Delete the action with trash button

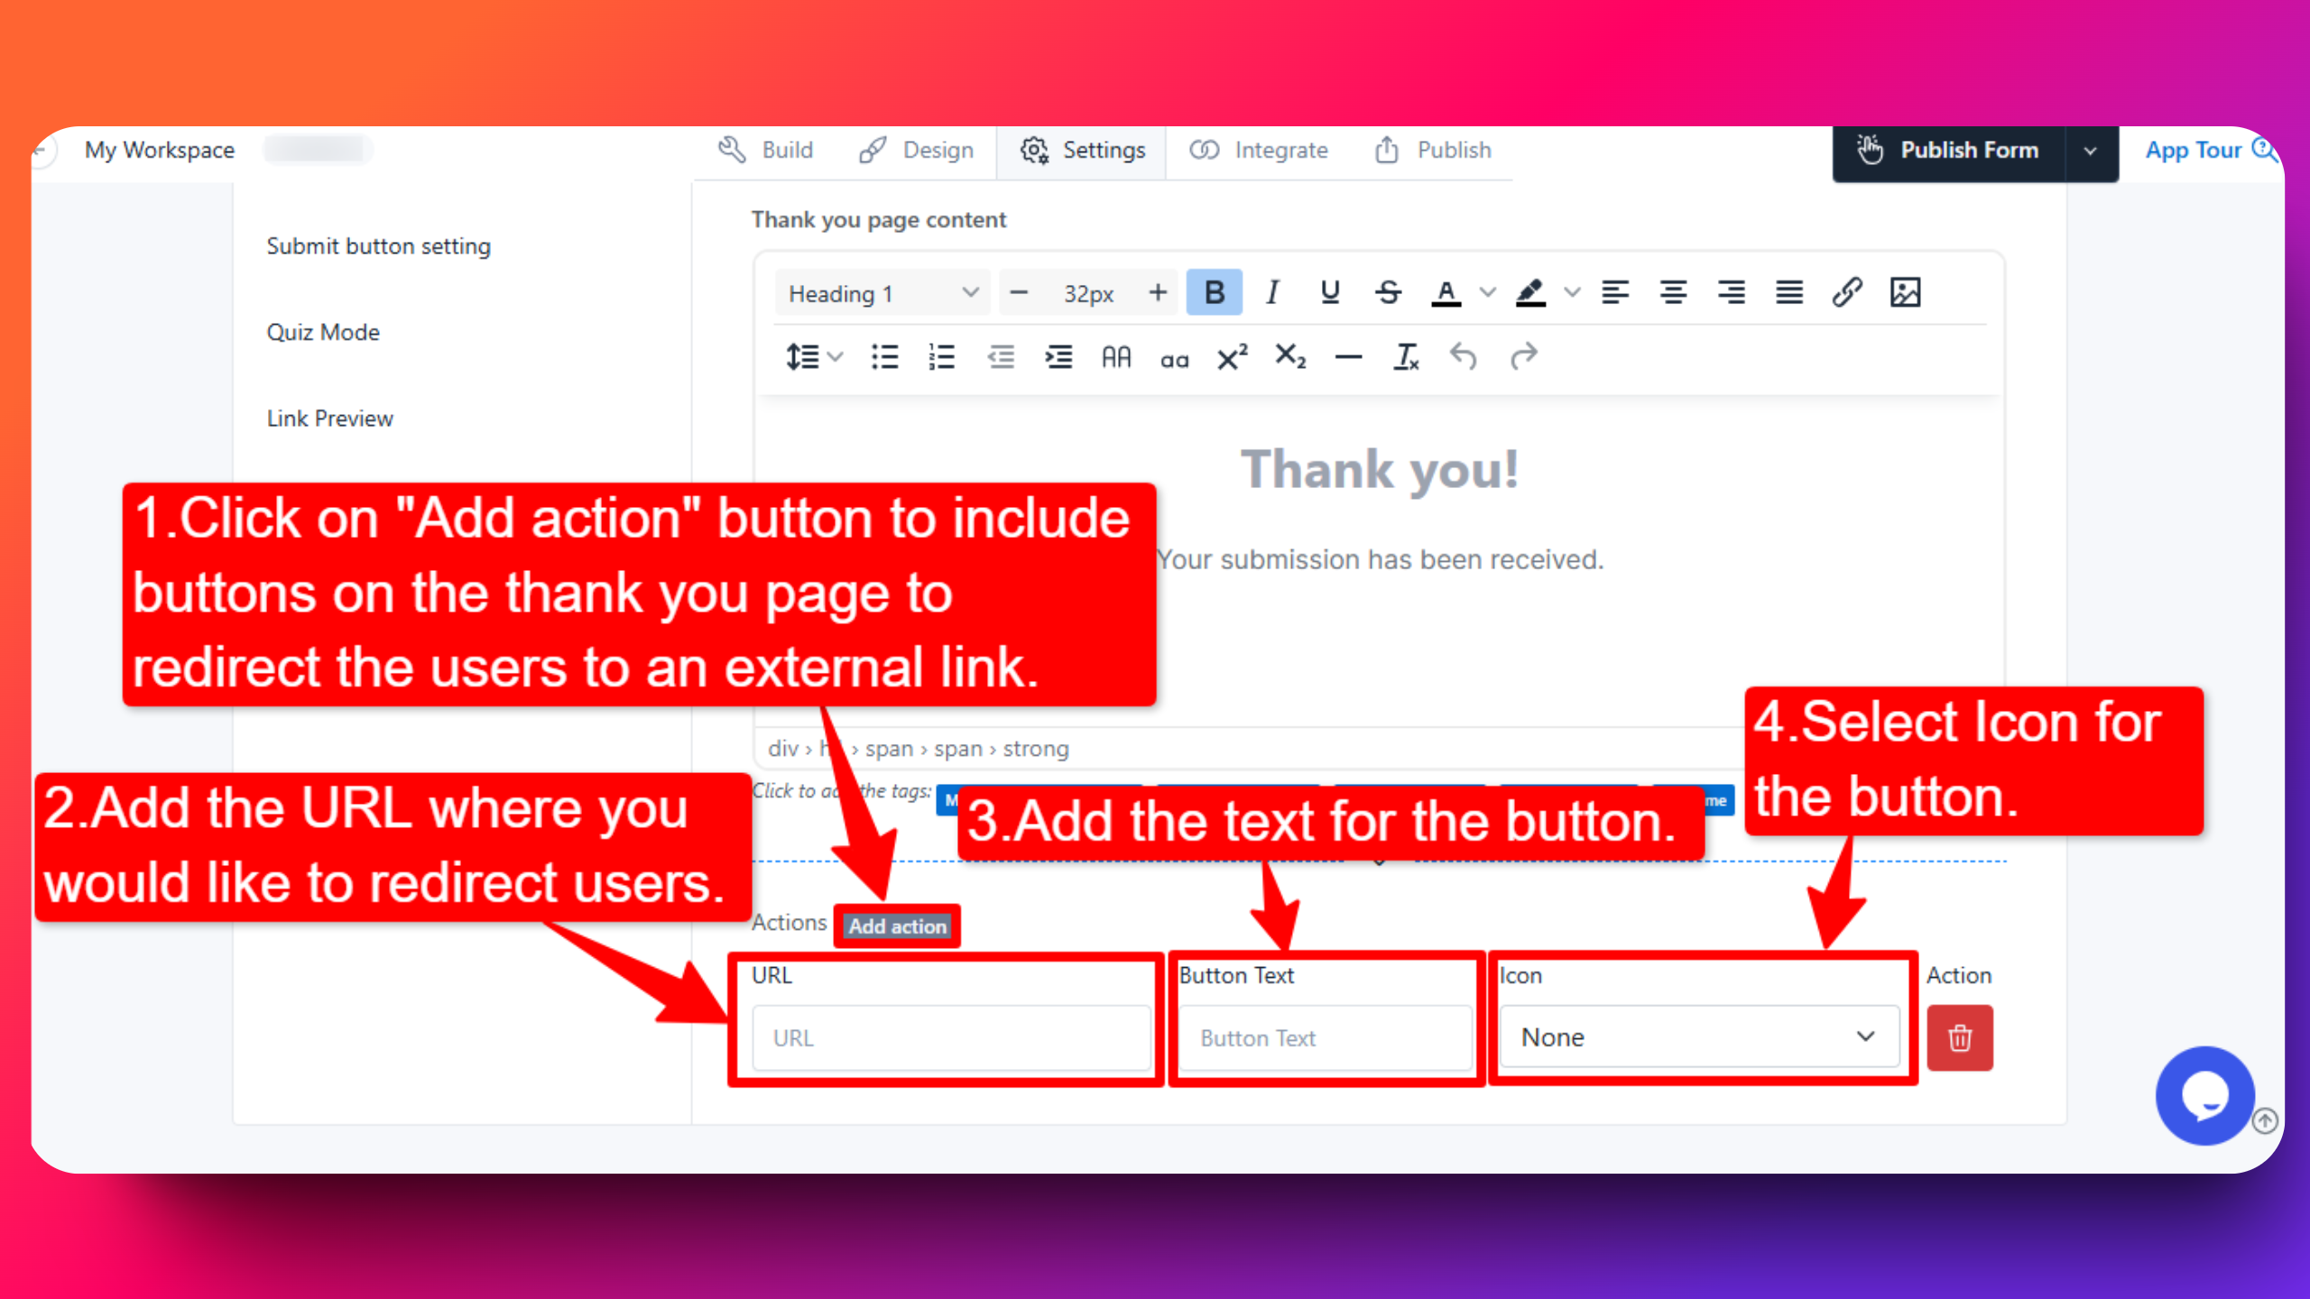pyautogui.click(x=1960, y=1038)
